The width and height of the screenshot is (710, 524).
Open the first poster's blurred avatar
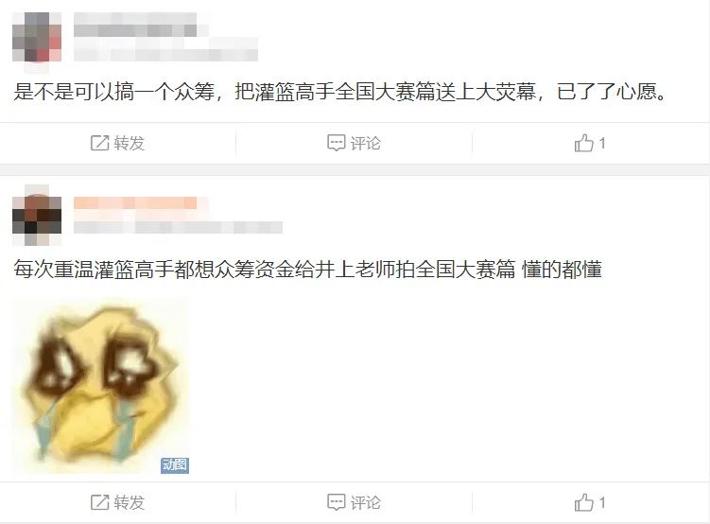point(37,37)
